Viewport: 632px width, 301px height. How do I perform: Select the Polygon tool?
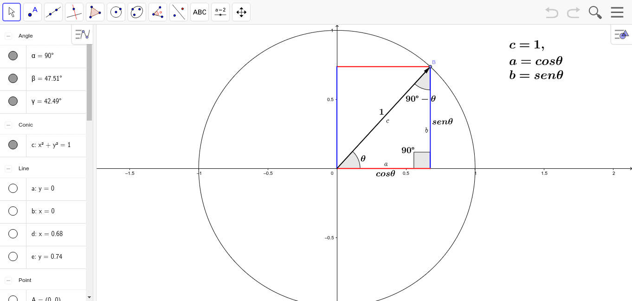(95, 12)
